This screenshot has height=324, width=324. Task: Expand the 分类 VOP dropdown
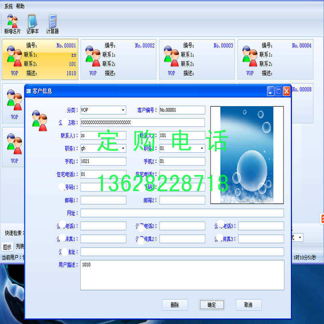(x=123, y=110)
